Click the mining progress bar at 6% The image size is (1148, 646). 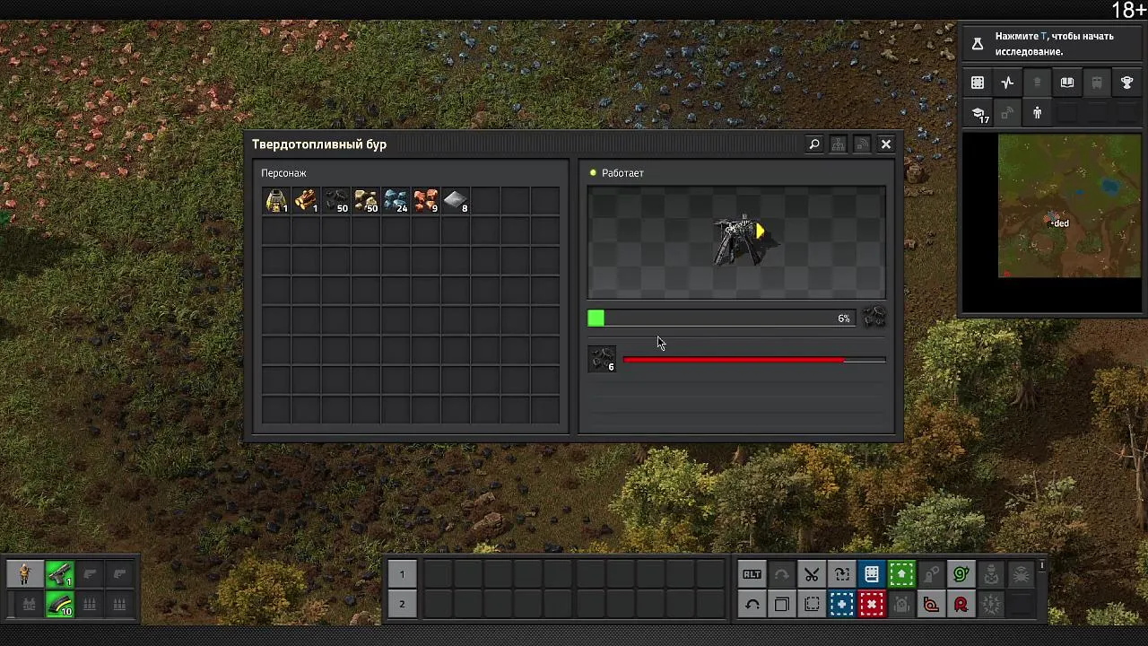point(721,319)
